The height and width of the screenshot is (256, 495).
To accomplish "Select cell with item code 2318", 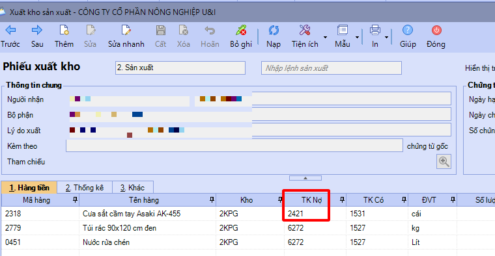I will [40, 214].
